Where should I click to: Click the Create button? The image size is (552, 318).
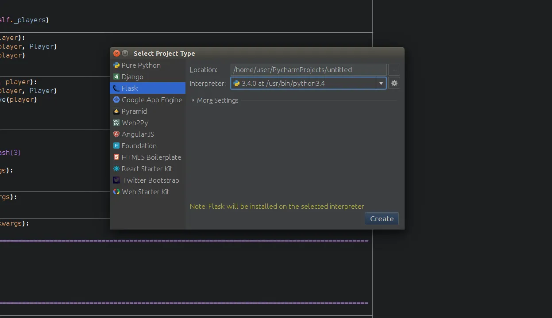(x=382, y=218)
